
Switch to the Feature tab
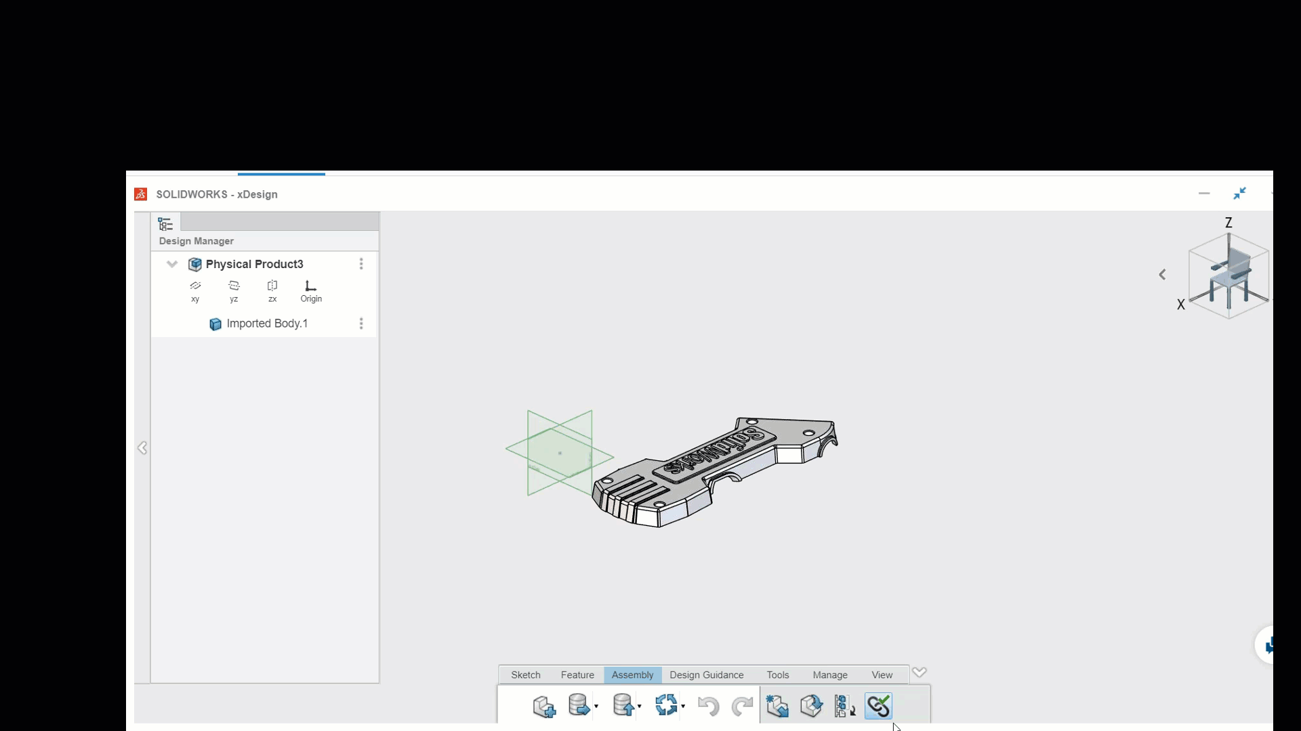pos(577,674)
